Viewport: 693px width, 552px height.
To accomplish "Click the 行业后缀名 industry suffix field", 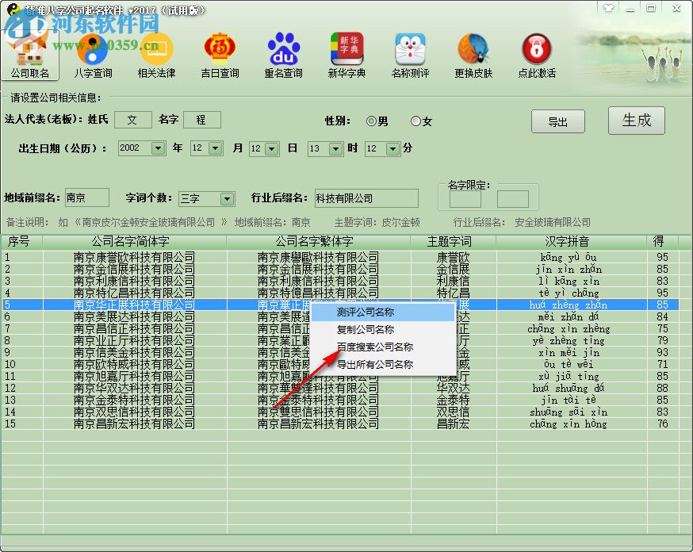I will pos(366,197).
